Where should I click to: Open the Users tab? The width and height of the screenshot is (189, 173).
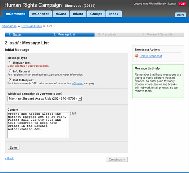[180, 15]
